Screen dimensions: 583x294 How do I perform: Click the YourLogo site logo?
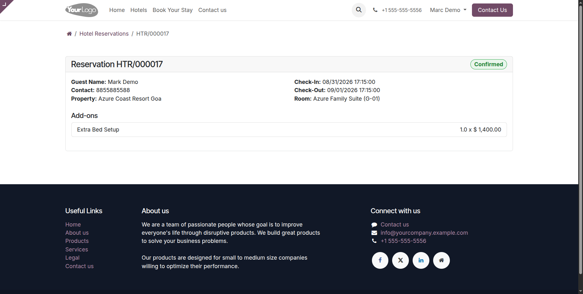pos(82,10)
